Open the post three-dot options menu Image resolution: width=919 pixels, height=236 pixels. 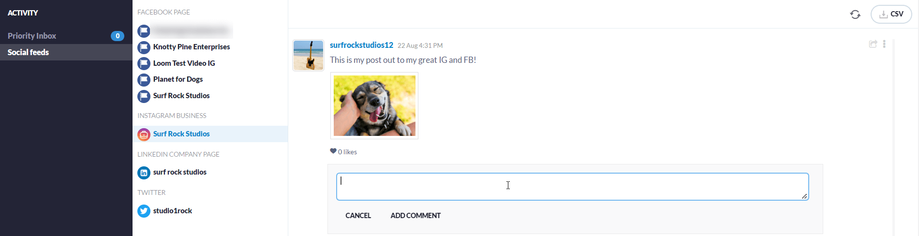pos(884,44)
